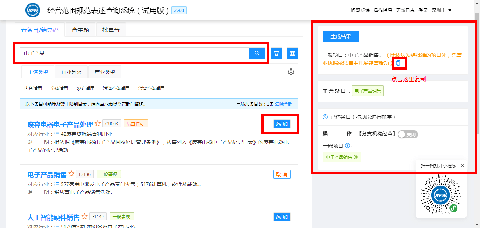Toggle the 分支机构经营 switch
This screenshot has height=228, width=480.
point(408,134)
